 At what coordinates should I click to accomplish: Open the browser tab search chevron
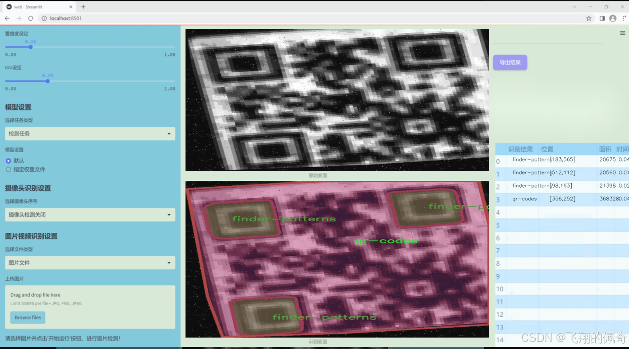pos(574,7)
